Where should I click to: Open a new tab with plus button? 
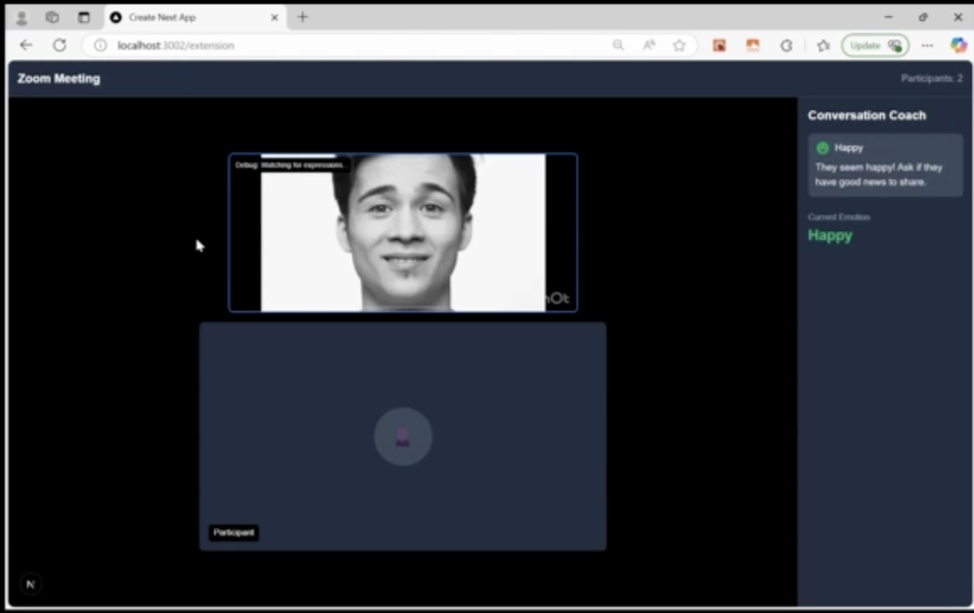pos(302,18)
